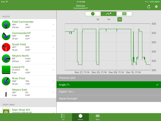The width and height of the screenshot is (161, 121).
Task: Select the trend graph view icon
Action: [x=109, y=14]
